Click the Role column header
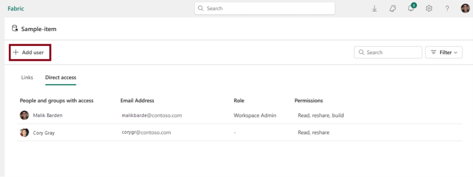 click(239, 101)
